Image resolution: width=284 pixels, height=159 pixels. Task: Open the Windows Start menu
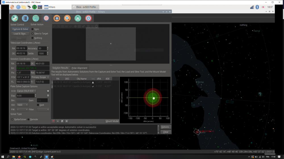tap(3, 157)
